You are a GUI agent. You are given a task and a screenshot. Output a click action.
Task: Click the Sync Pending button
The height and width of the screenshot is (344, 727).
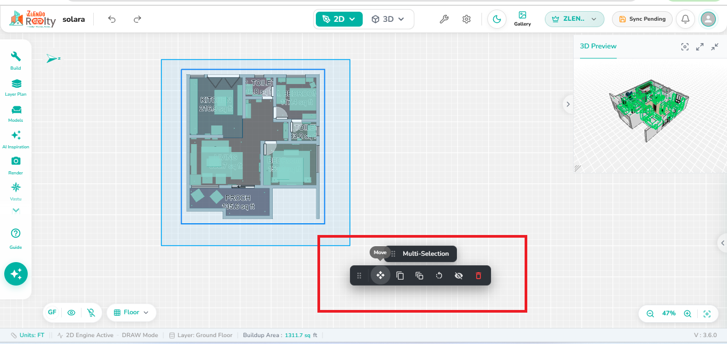point(642,19)
